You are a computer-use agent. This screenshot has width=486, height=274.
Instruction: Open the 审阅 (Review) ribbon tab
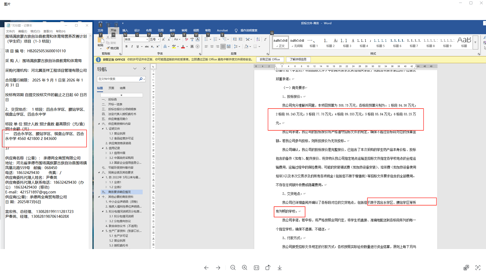pyautogui.click(x=184, y=30)
